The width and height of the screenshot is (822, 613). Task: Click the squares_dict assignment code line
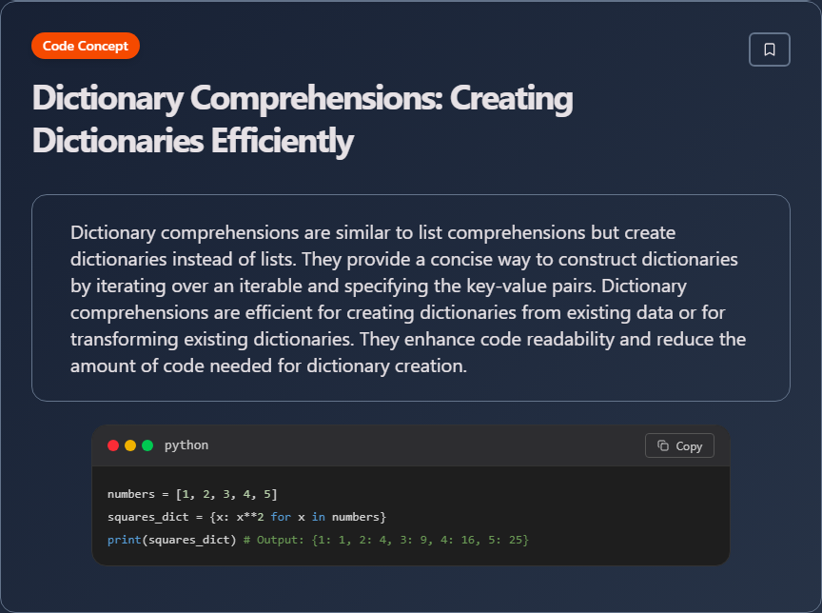(x=246, y=517)
